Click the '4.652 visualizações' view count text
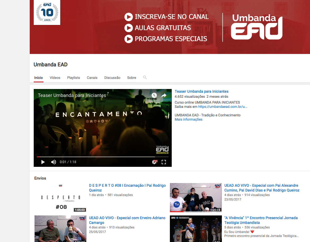The image size is (310, 242). click(x=190, y=97)
